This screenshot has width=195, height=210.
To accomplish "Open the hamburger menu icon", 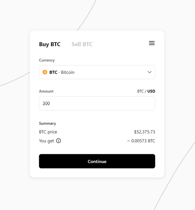I will point(152,43).
